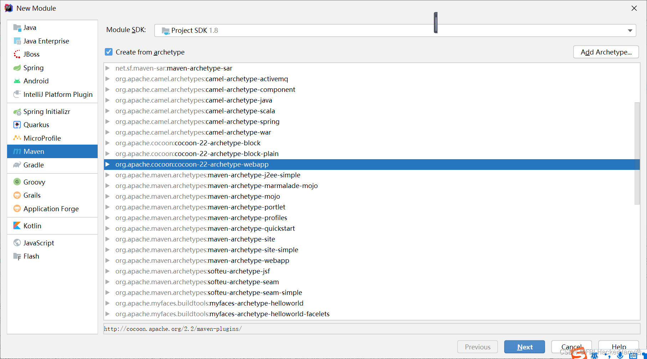Select softeu-archetype-seam row

(x=372, y=282)
